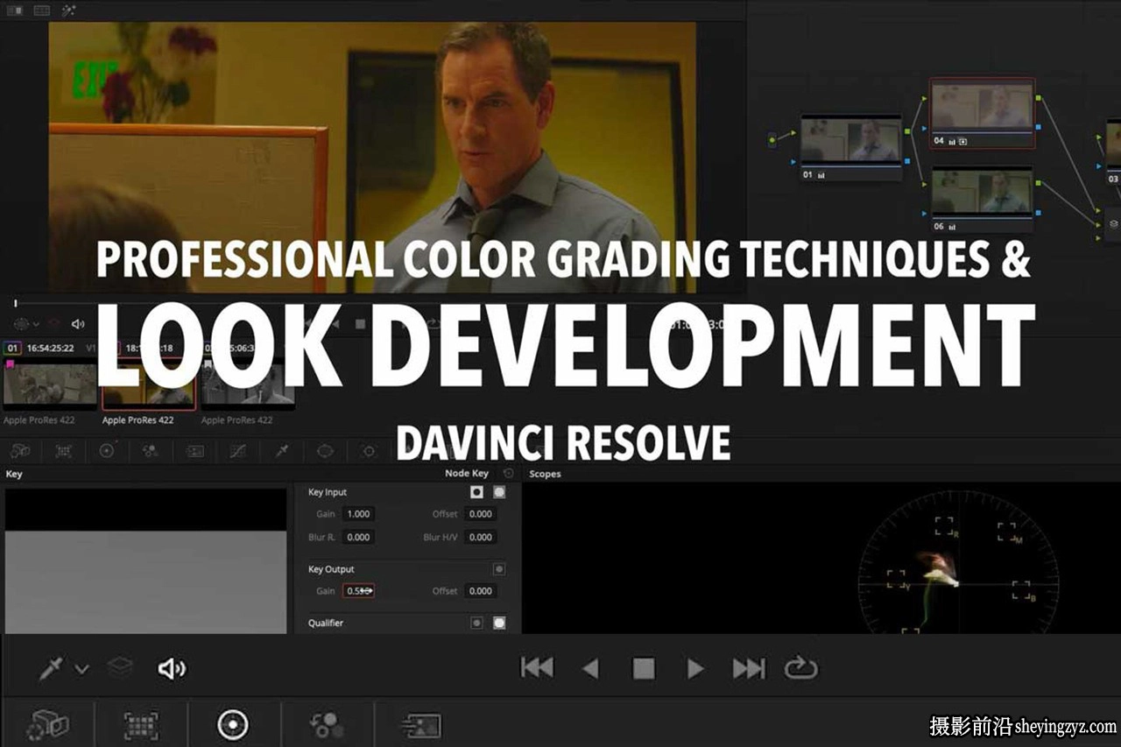This screenshot has height=747, width=1121.
Task: Edit the Blur R. value field
Action: 358,537
